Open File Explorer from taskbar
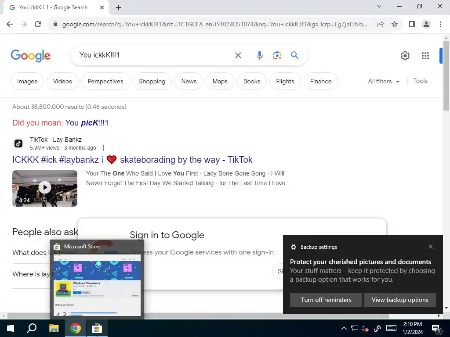450x337 pixels. 54,328
